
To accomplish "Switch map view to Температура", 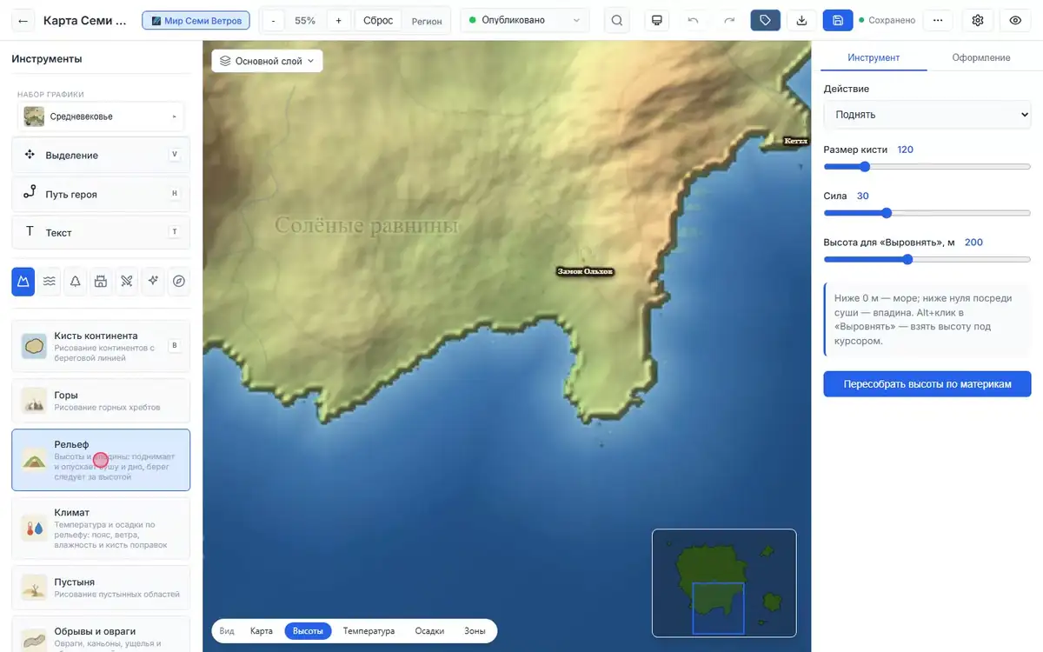I will (369, 631).
